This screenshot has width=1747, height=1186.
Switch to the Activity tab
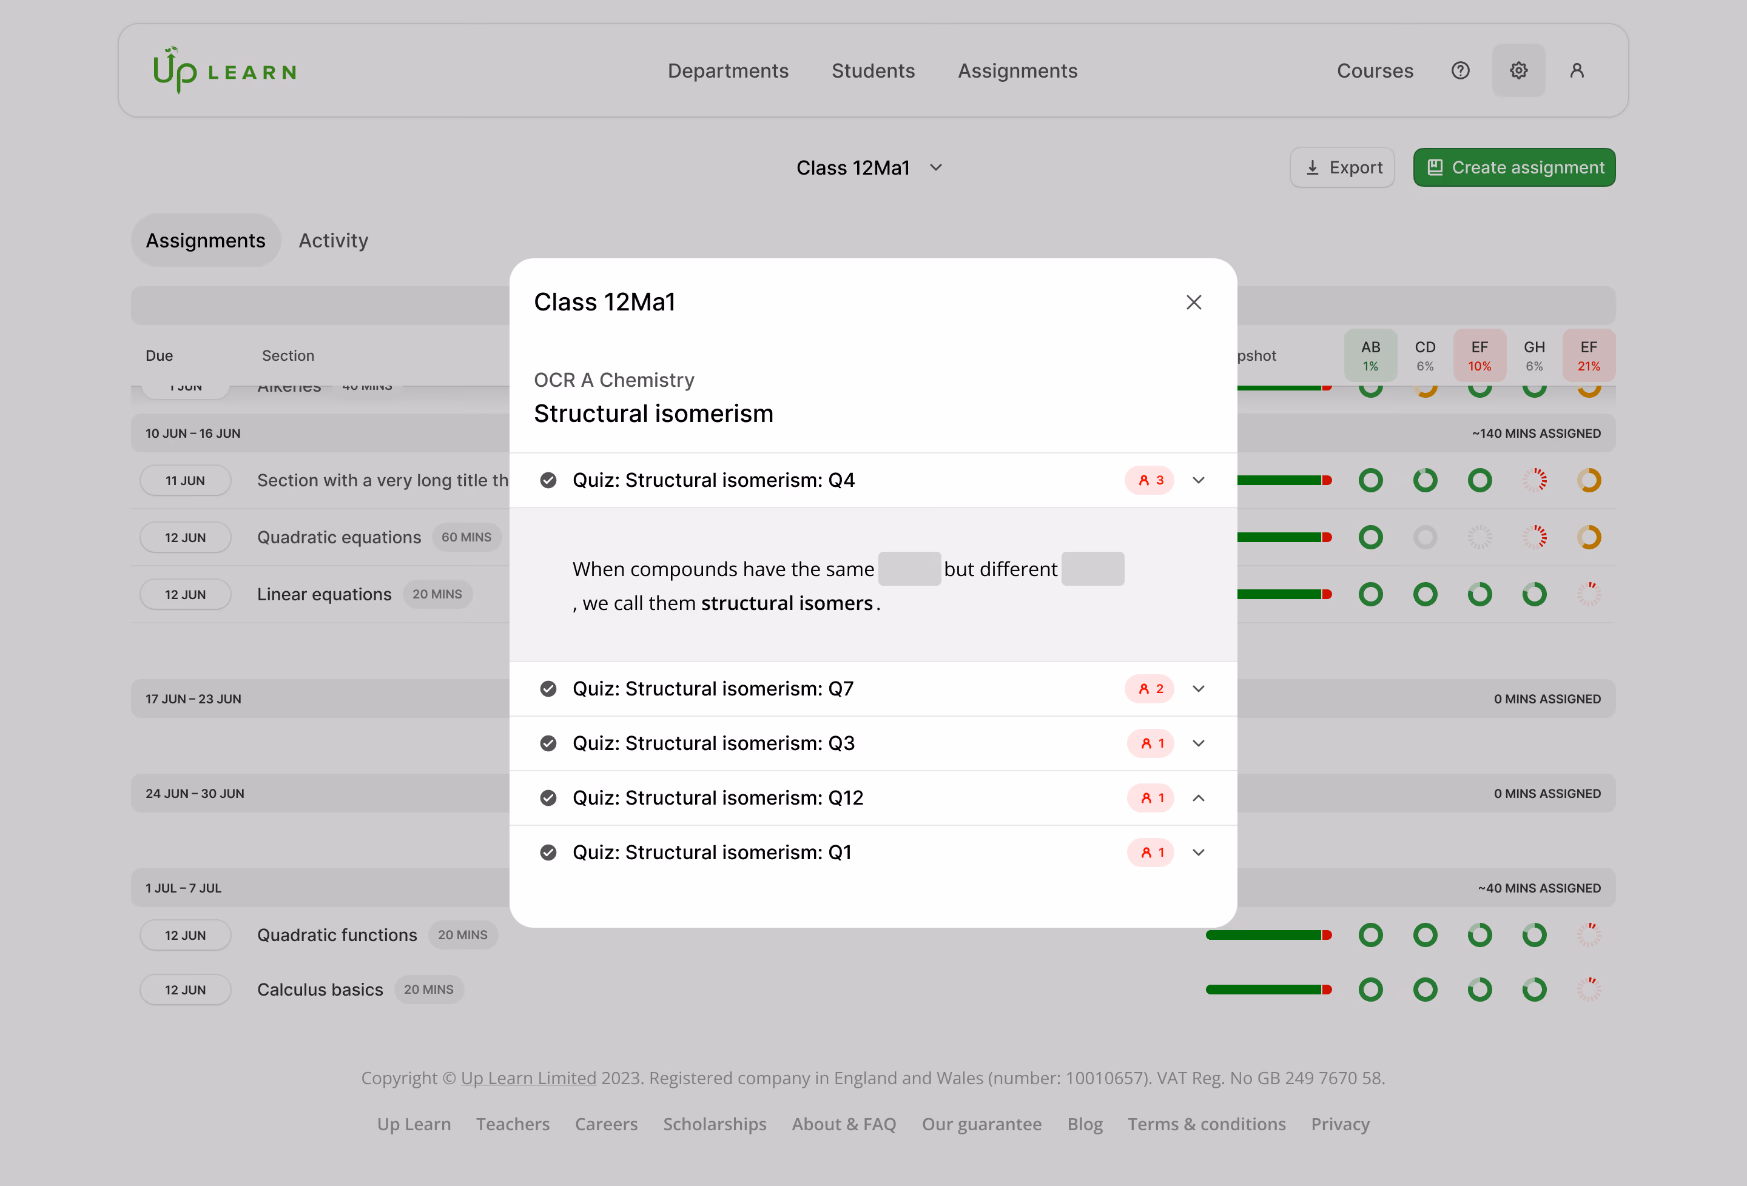coord(333,241)
